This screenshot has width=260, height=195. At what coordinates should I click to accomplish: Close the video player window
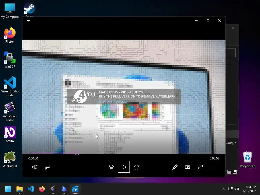(x=220, y=20)
